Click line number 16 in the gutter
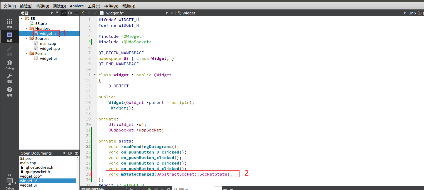The height and width of the screenshot is (190, 424). (88, 103)
